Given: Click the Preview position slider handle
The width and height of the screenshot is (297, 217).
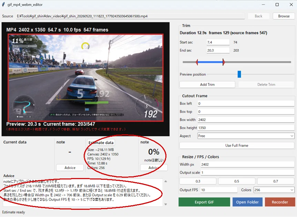Looking at the screenshot, I should 239,74.
